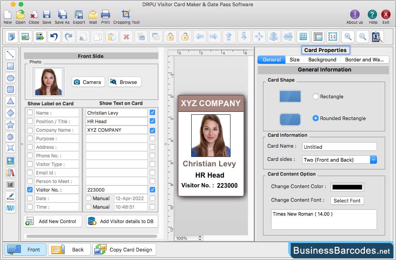The height and width of the screenshot is (260, 396).
Task: Click the visitor photo thumbnail
Action: point(48,82)
